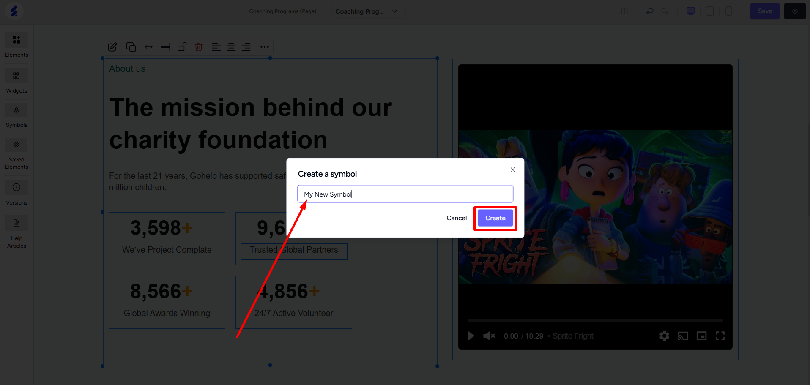The height and width of the screenshot is (385, 810).
Task: Click the cast to device icon
Action: coord(683,336)
